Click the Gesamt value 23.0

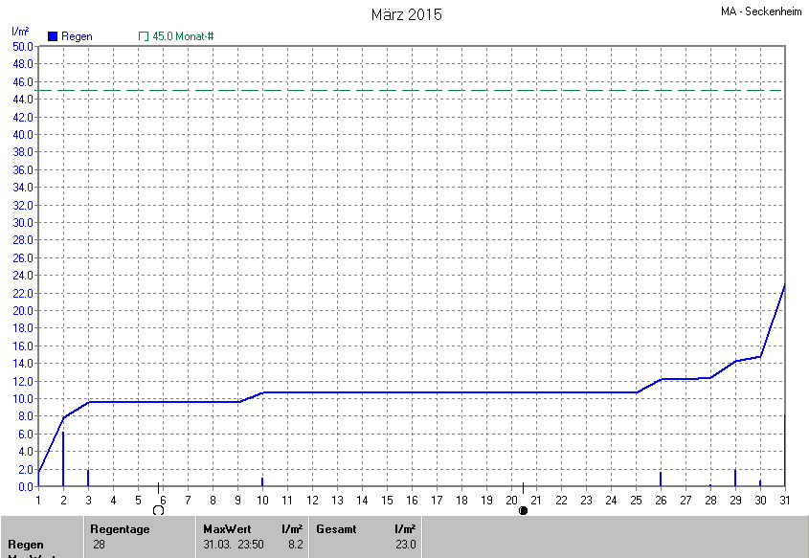point(406,545)
